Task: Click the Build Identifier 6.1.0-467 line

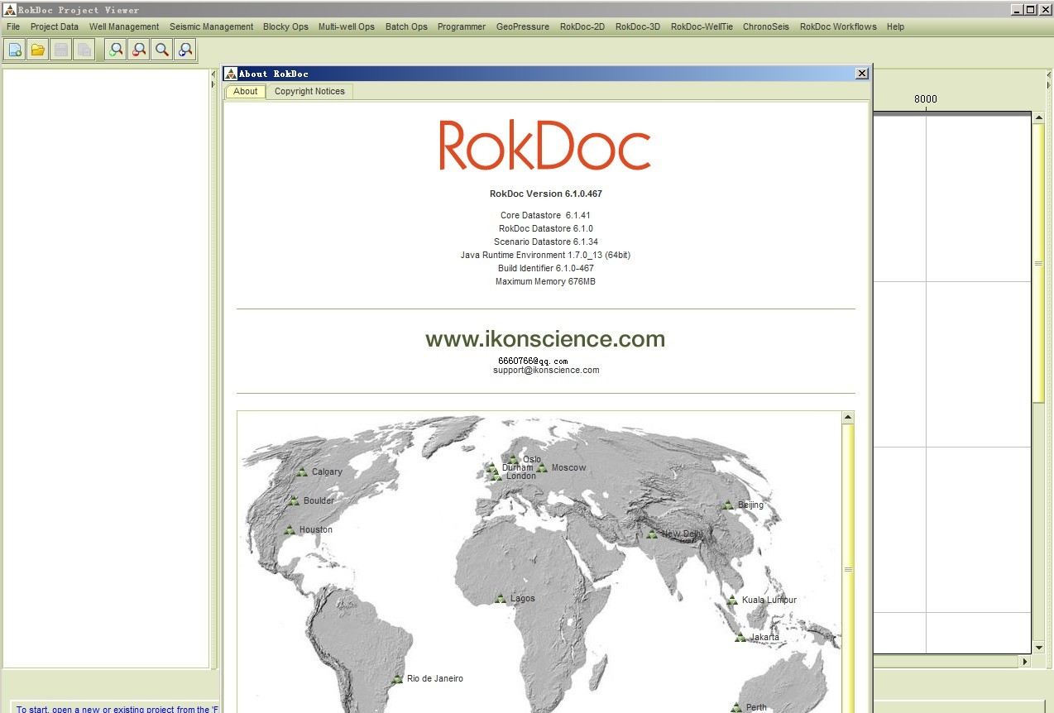Action: [546, 269]
